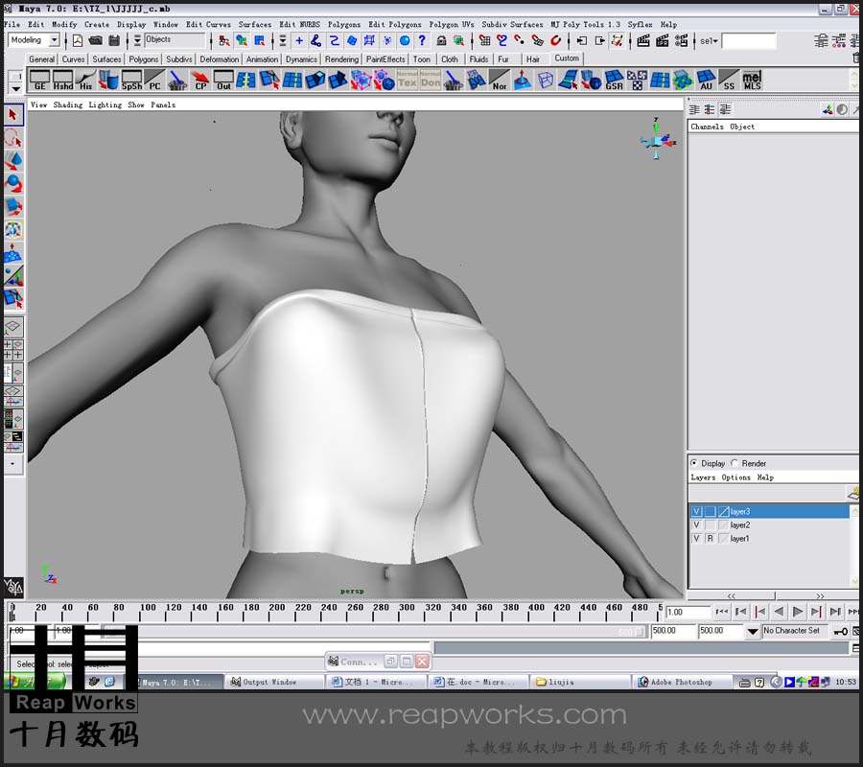Click the question mark help icon

(422, 40)
